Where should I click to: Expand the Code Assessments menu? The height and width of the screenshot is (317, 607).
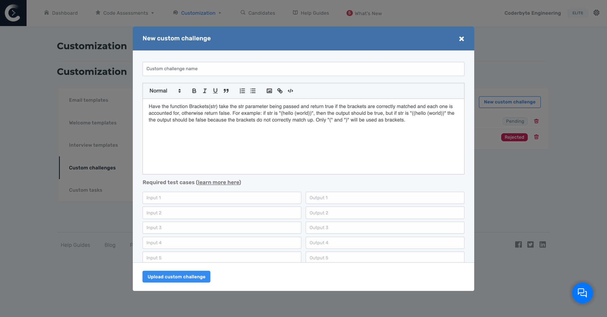coord(125,13)
